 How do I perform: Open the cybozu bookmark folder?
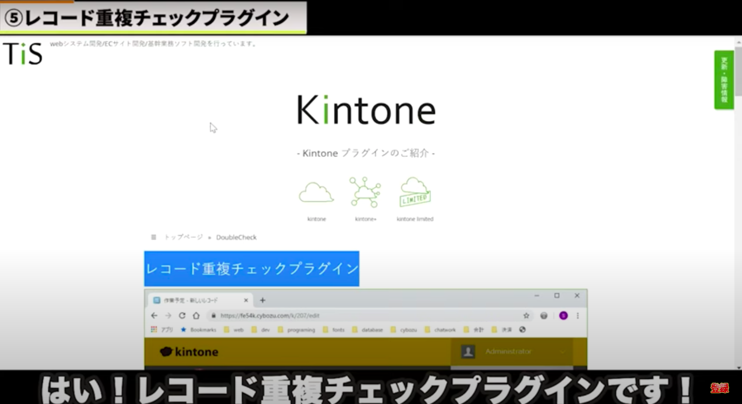[404, 330]
